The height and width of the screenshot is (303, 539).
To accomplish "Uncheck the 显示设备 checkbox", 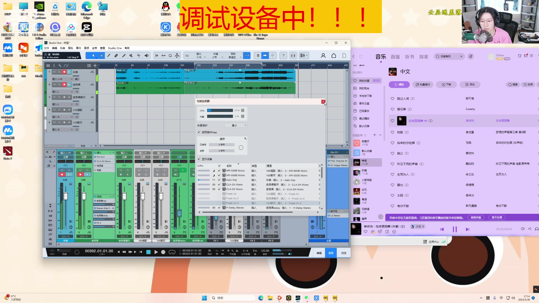I will pos(199,159).
